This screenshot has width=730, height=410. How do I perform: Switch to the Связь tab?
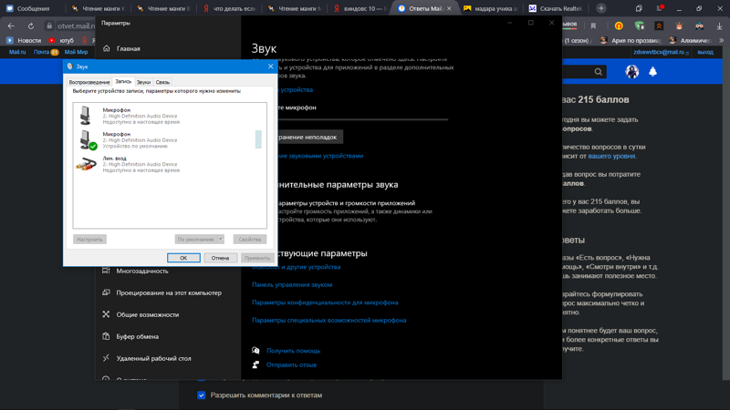[162, 82]
